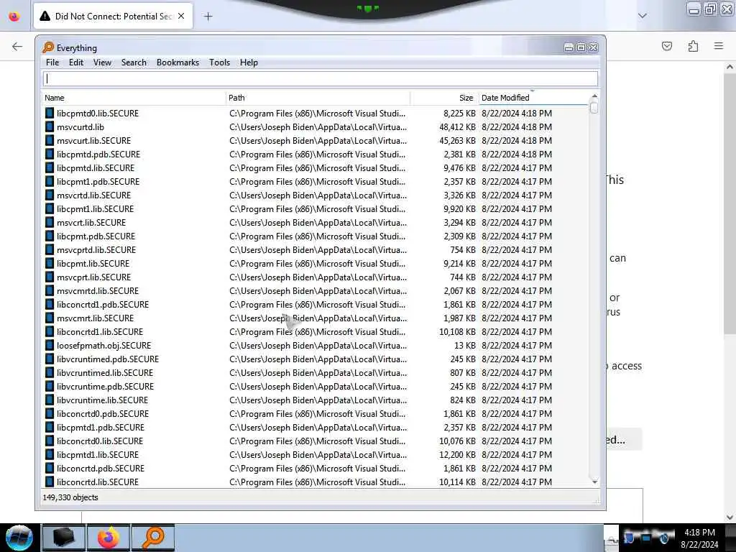Viewport: 736px width, 552px height.
Task: Click the file icon of loosefpmath.obj.SECURE
Action: tap(50, 345)
